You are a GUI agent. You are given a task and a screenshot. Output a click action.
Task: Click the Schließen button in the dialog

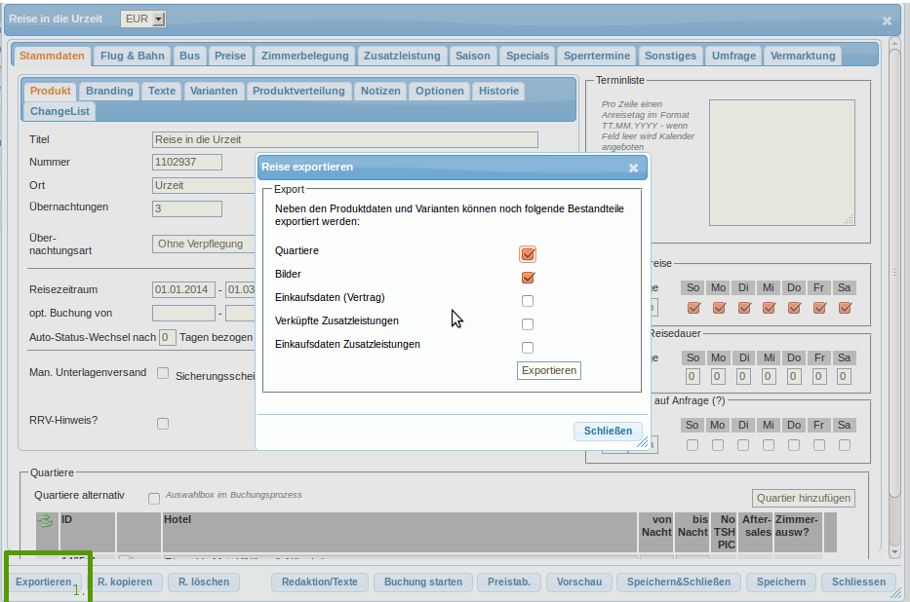608,432
